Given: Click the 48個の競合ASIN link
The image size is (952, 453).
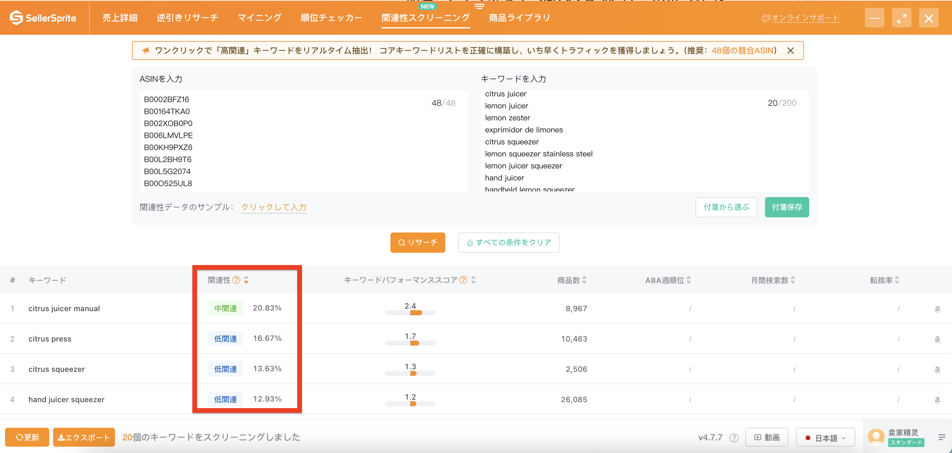Looking at the screenshot, I should (x=743, y=51).
